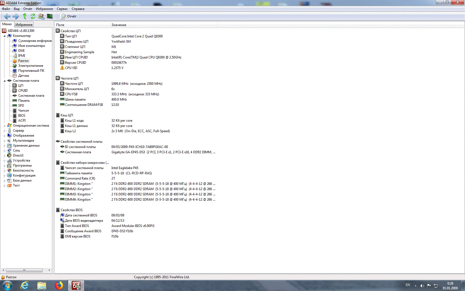465x291 pixels.
Task: Collapse the Компьютер tree node
Action: coord(4,36)
